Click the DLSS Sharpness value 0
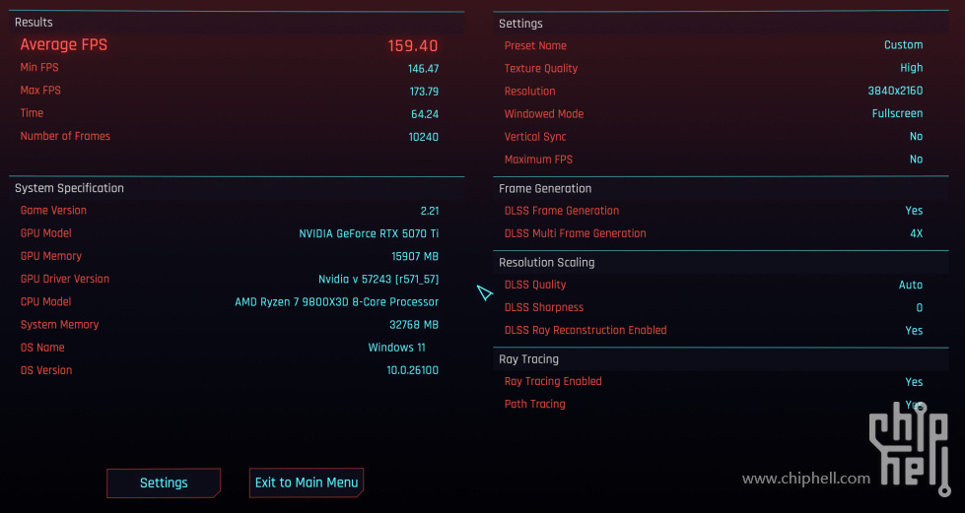The width and height of the screenshot is (965, 513). pos(920,307)
